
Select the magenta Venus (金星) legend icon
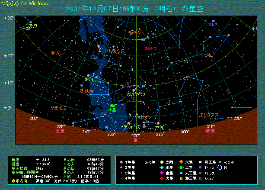click(x=161, y=173)
